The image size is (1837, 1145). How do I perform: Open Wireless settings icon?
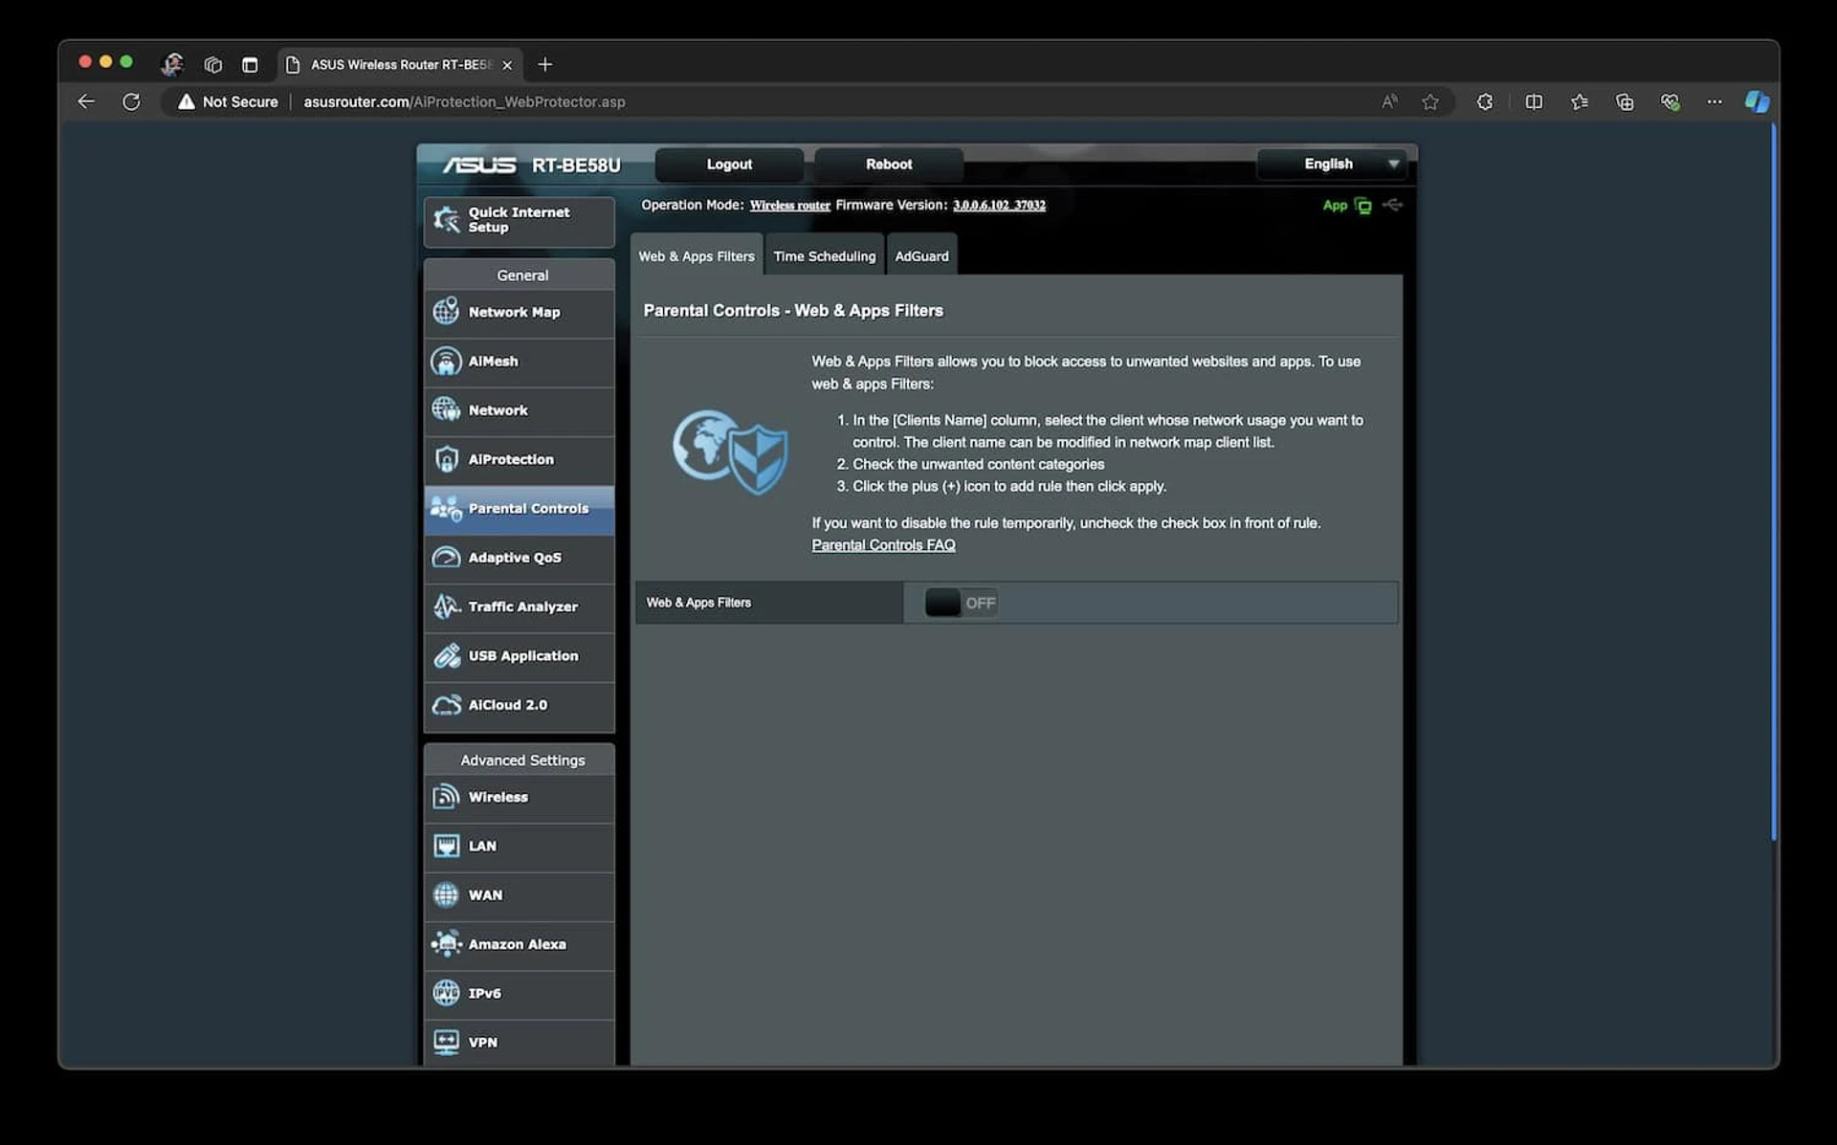(x=446, y=797)
